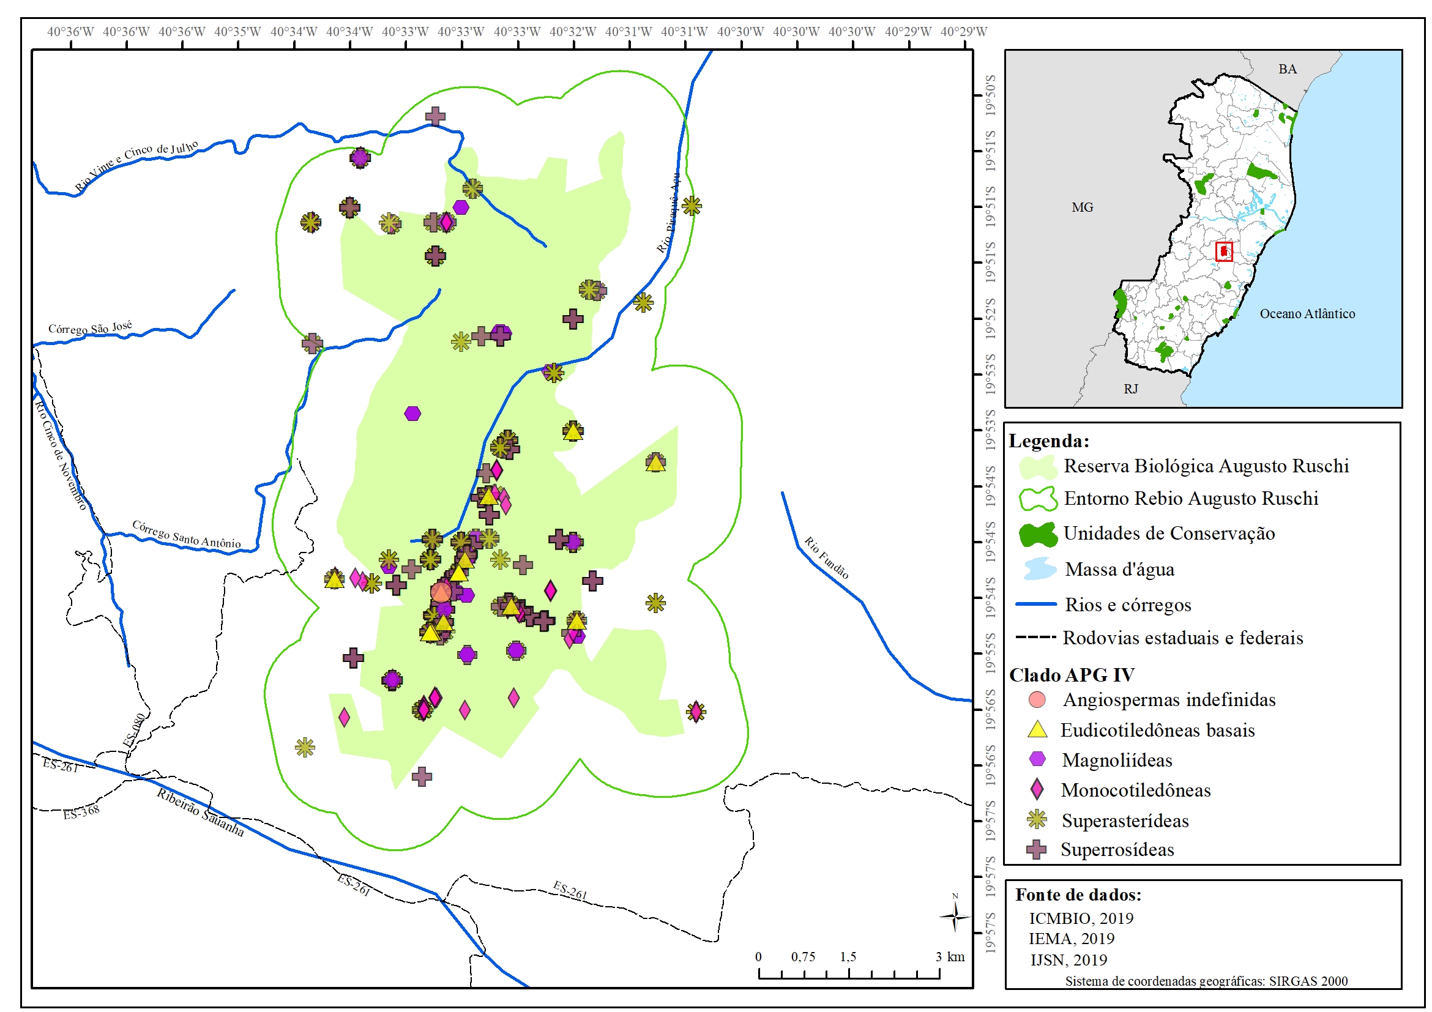1432x1012 pixels.
Task: Click the Rio Fundão river label
Action: point(826,557)
